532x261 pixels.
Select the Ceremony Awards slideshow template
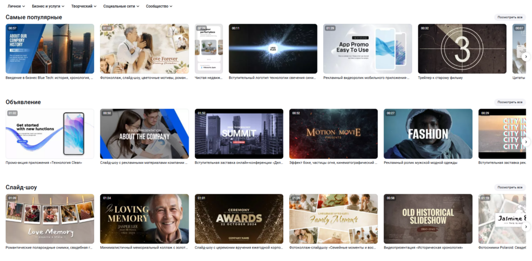pyautogui.click(x=239, y=219)
